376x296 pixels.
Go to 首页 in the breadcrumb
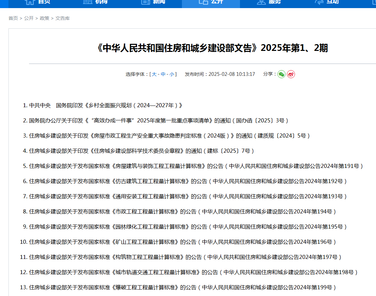click(x=13, y=18)
